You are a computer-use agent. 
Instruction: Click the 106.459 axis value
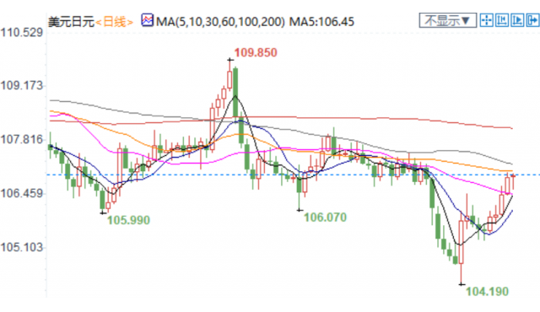click(x=22, y=193)
